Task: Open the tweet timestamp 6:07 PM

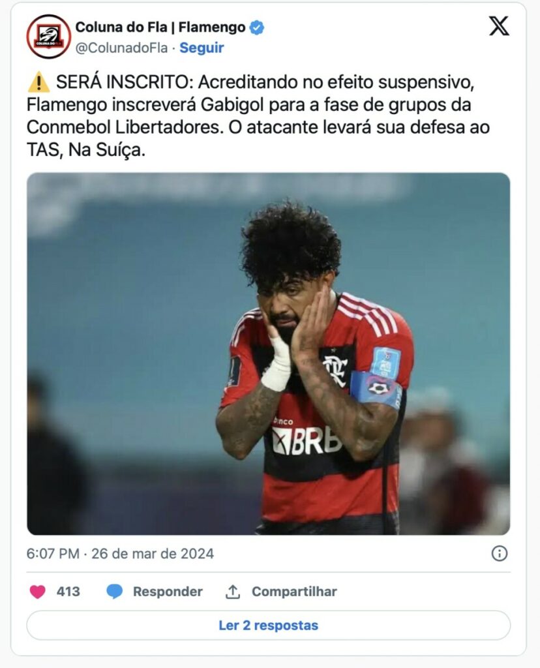Action: tap(53, 553)
